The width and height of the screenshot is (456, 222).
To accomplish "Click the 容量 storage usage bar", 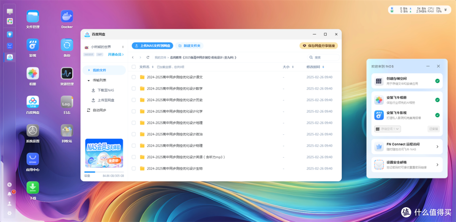I will pos(104,172).
